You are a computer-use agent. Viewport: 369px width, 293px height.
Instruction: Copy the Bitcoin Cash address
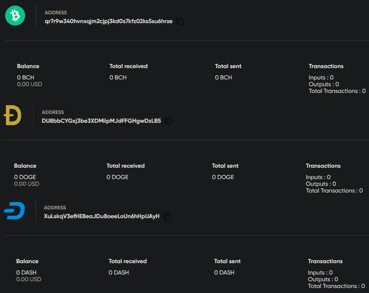click(180, 21)
